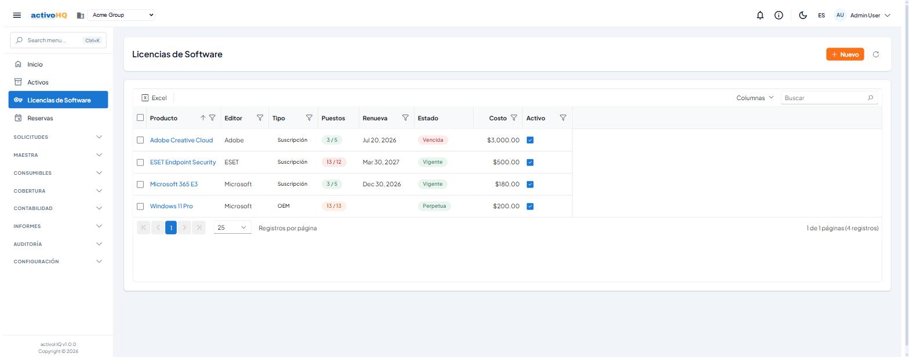Click page 1 button
The width and height of the screenshot is (909, 357).
tap(171, 227)
